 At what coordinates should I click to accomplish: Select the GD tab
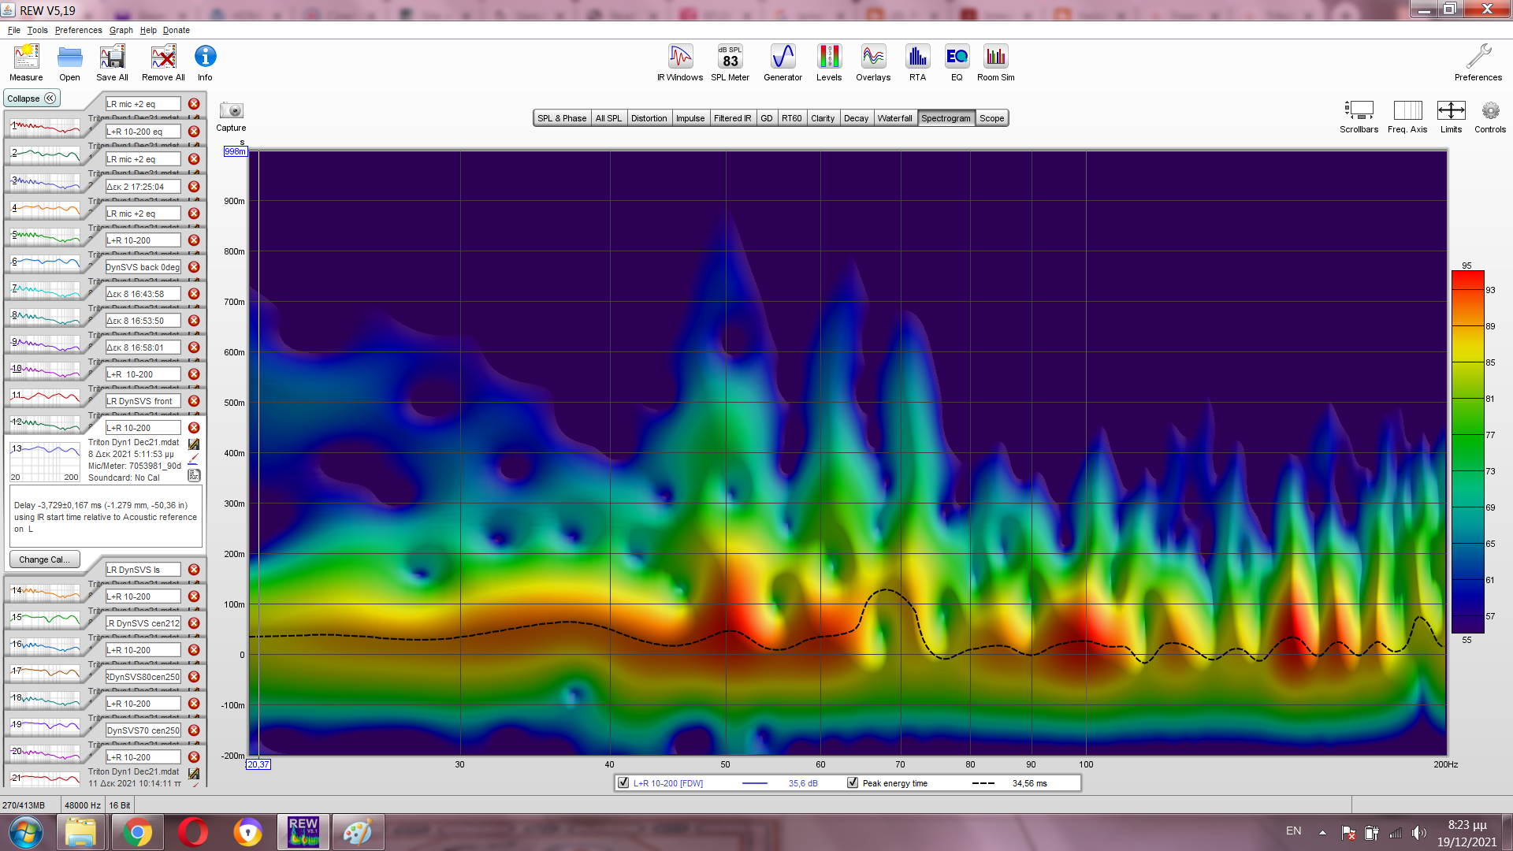(766, 118)
